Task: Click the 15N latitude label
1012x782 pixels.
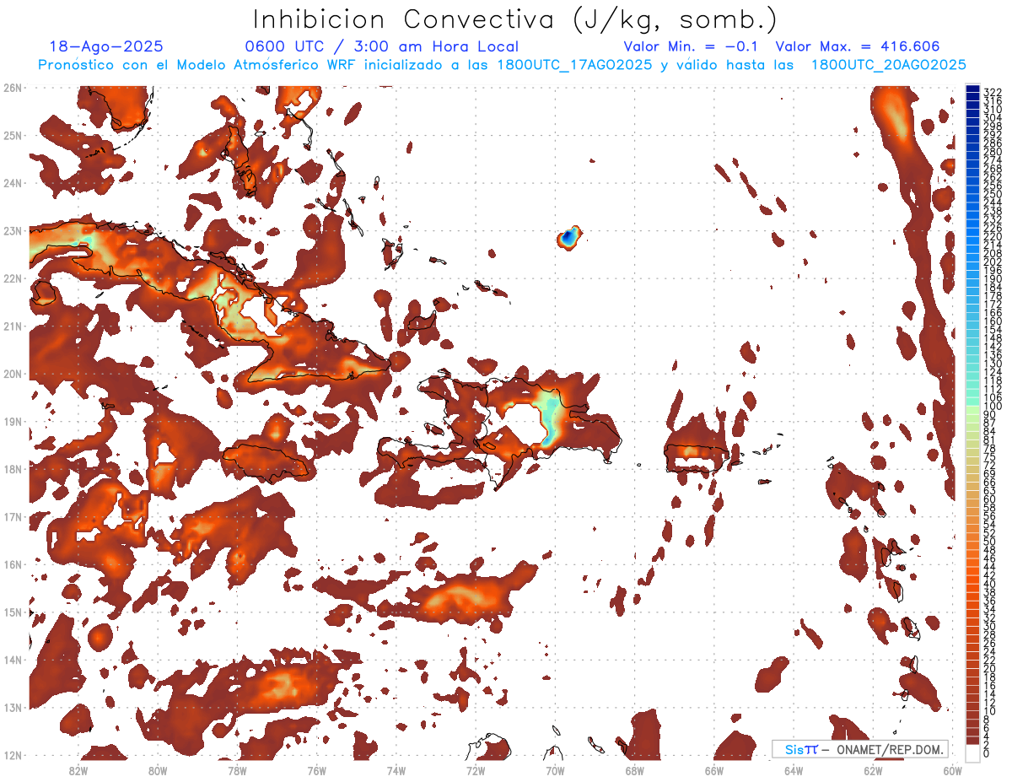Action: (13, 612)
